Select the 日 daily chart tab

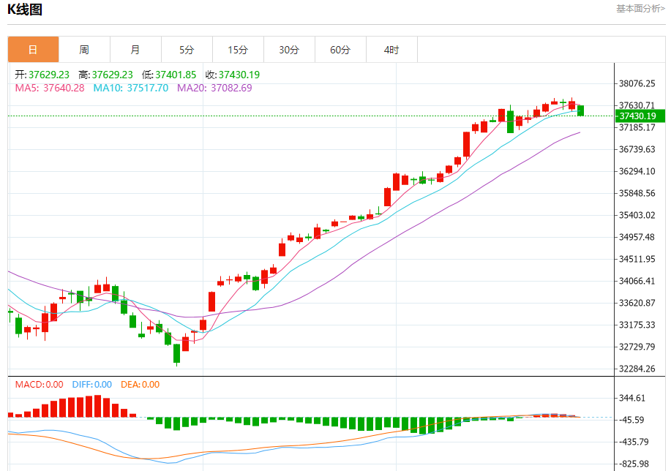34,50
